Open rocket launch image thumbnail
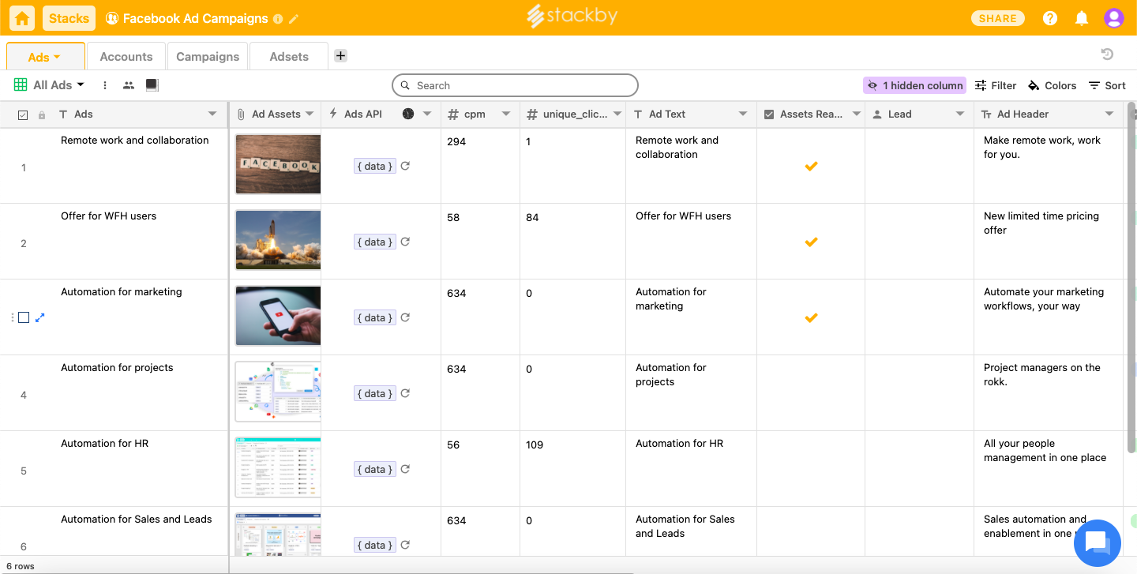 pyautogui.click(x=278, y=240)
